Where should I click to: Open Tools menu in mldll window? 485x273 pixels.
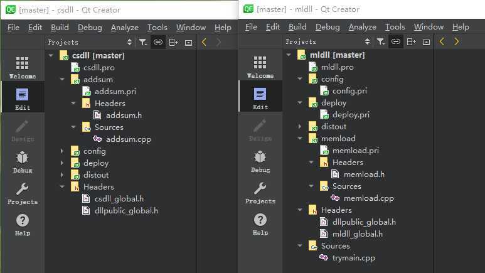(x=395, y=27)
